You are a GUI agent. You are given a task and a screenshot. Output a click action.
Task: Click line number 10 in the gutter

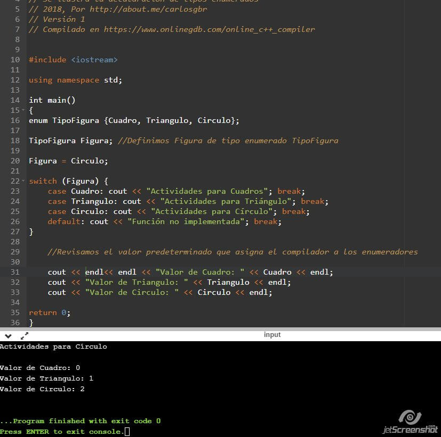[15, 60]
